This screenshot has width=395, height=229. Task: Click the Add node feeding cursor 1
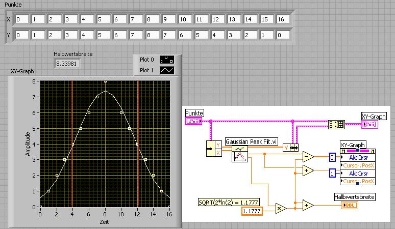pyautogui.click(x=308, y=170)
